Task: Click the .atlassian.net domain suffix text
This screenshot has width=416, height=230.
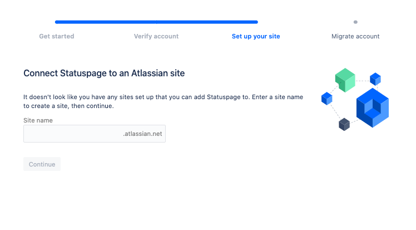Action: pos(142,134)
